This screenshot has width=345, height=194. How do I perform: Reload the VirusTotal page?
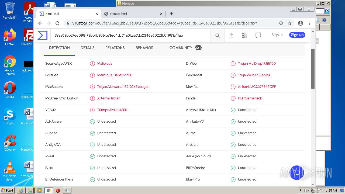(x=57, y=23)
